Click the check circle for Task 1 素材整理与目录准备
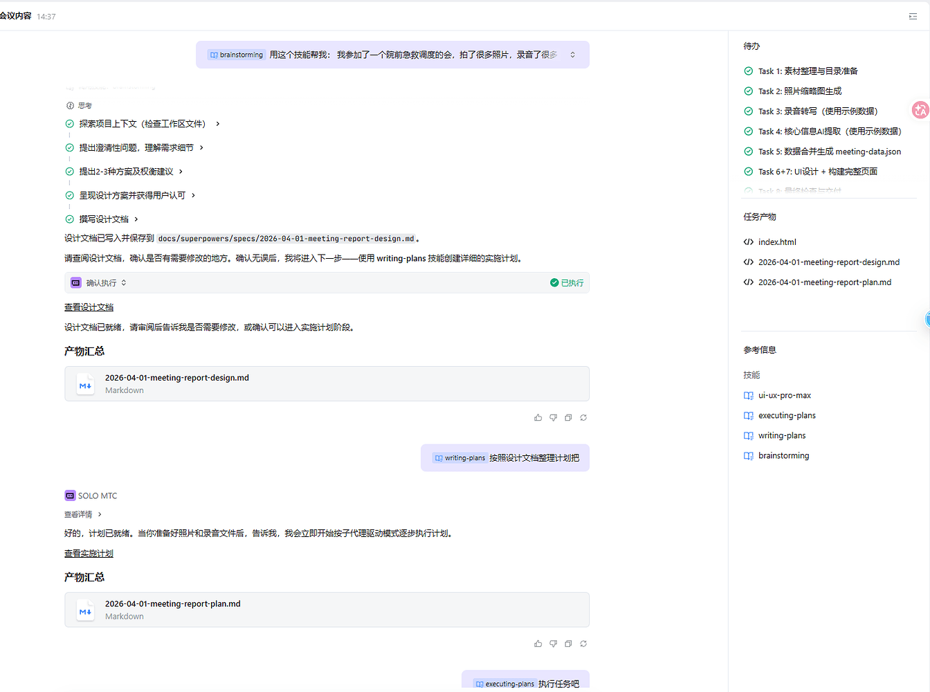The width and height of the screenshot is (930, 692). (748, 71)
